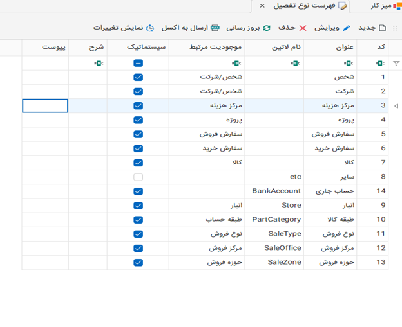The image size is (402, 327).
Task: Select the سایر title cell
Action: (330, 177)
